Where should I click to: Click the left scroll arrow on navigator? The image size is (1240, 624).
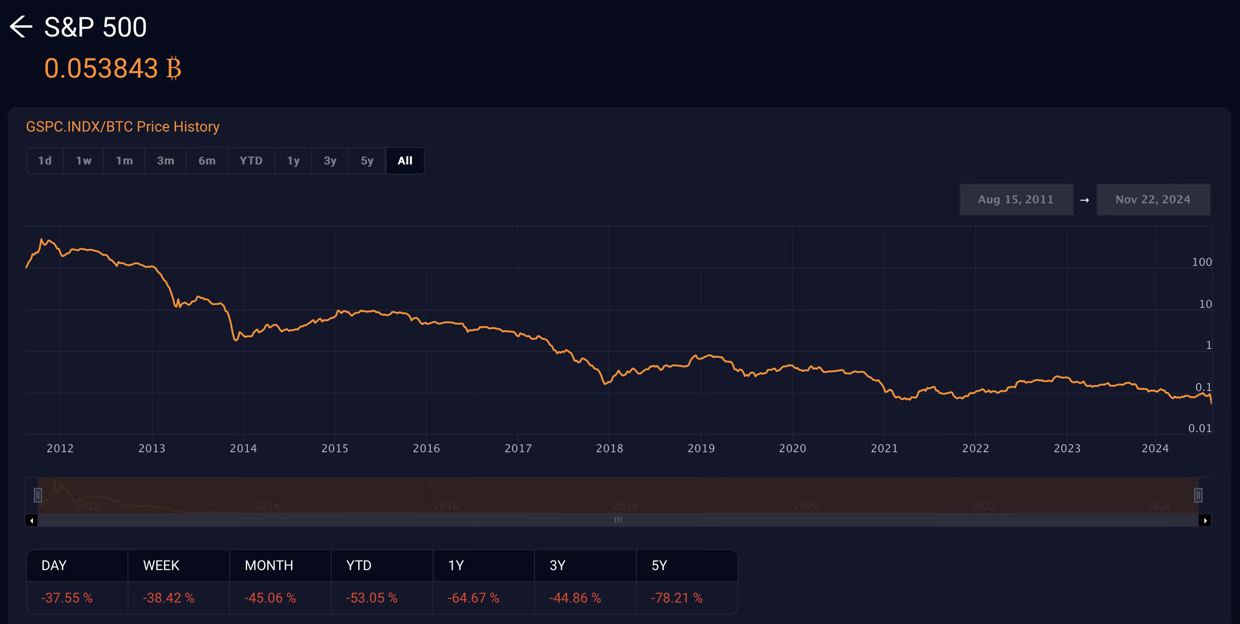[32, 521]
